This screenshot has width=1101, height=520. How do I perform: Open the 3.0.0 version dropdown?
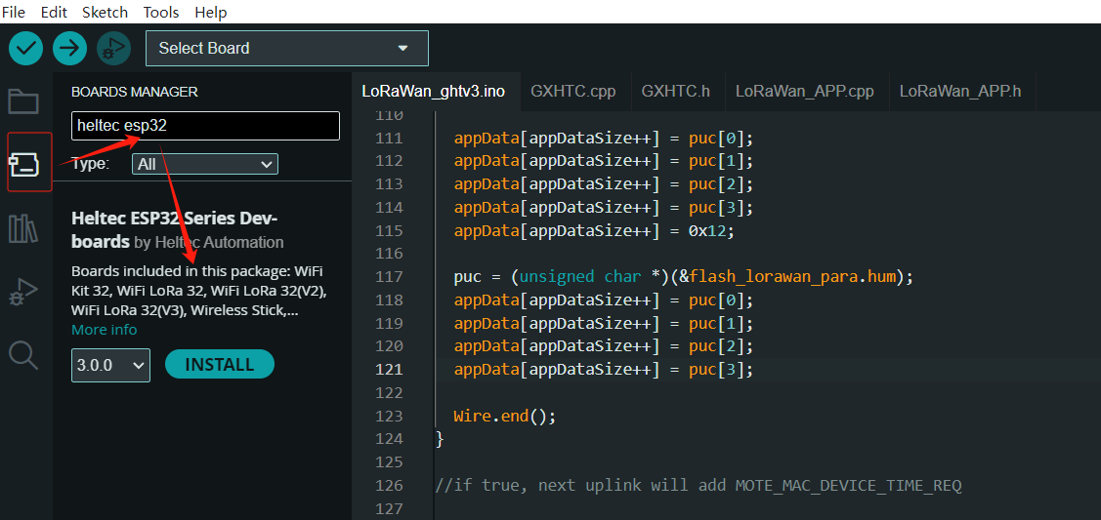pos(110,365)
